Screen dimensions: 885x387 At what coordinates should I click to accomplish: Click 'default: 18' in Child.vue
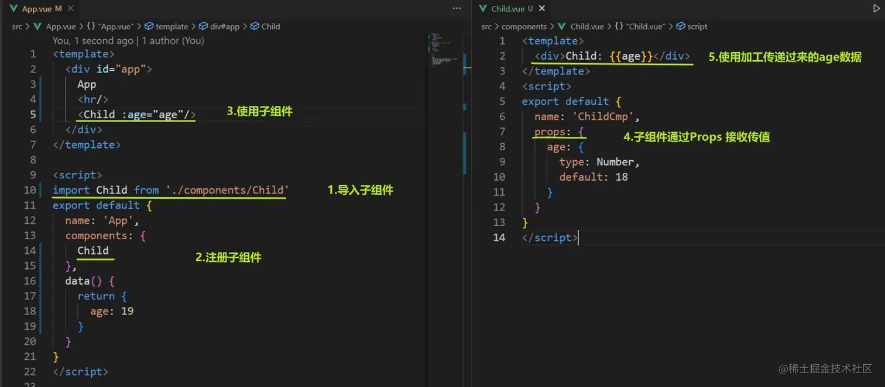click(594, 177)
